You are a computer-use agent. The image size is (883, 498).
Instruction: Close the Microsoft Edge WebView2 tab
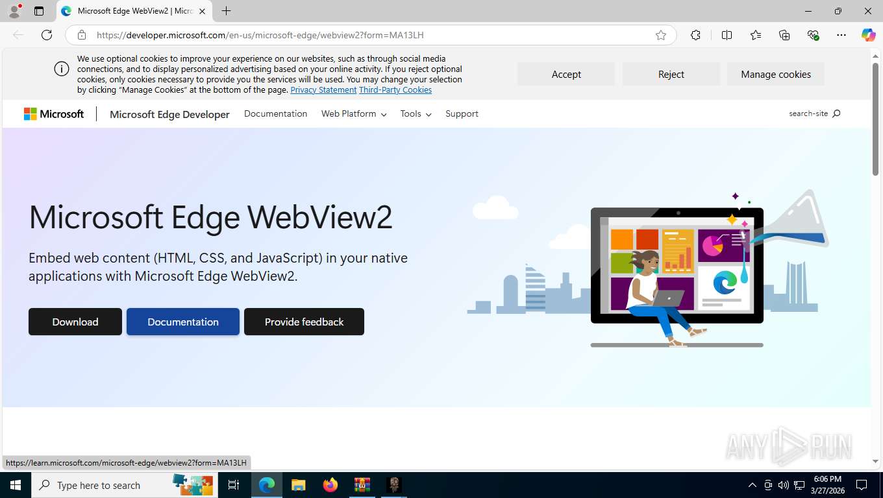[x=202, y=11]
